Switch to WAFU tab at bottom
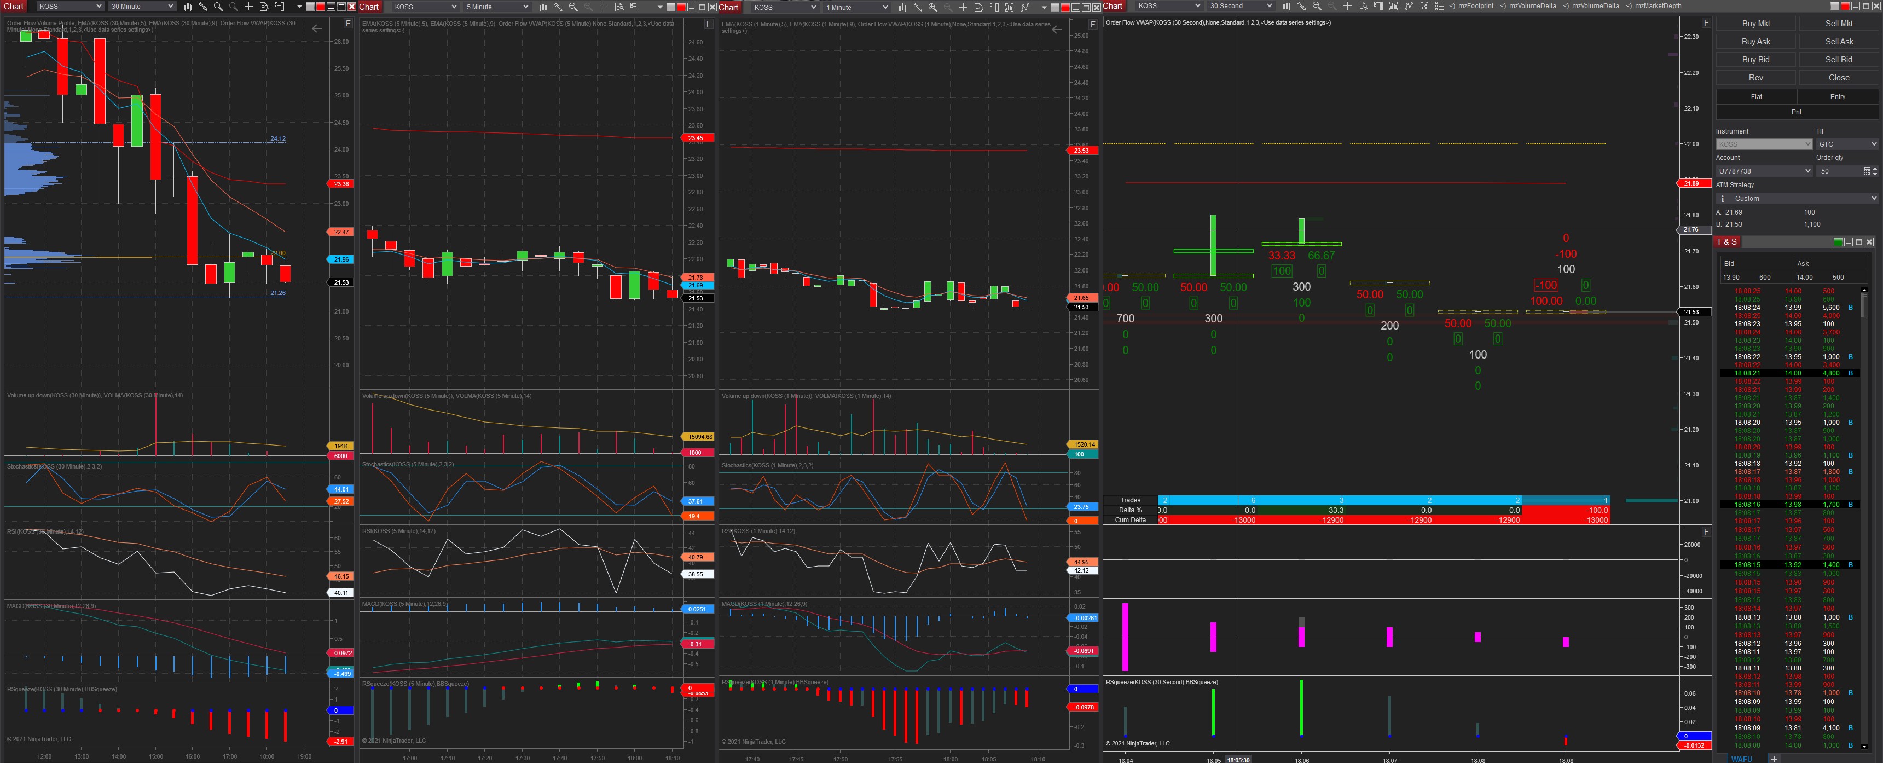 click(x=1741, y=759)
